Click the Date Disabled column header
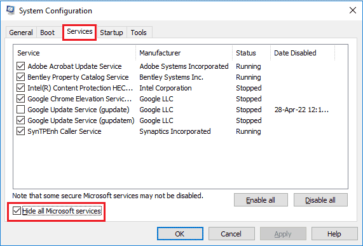Screen dimensions: 363x246 pyautogui.click(x=303, y=53)
